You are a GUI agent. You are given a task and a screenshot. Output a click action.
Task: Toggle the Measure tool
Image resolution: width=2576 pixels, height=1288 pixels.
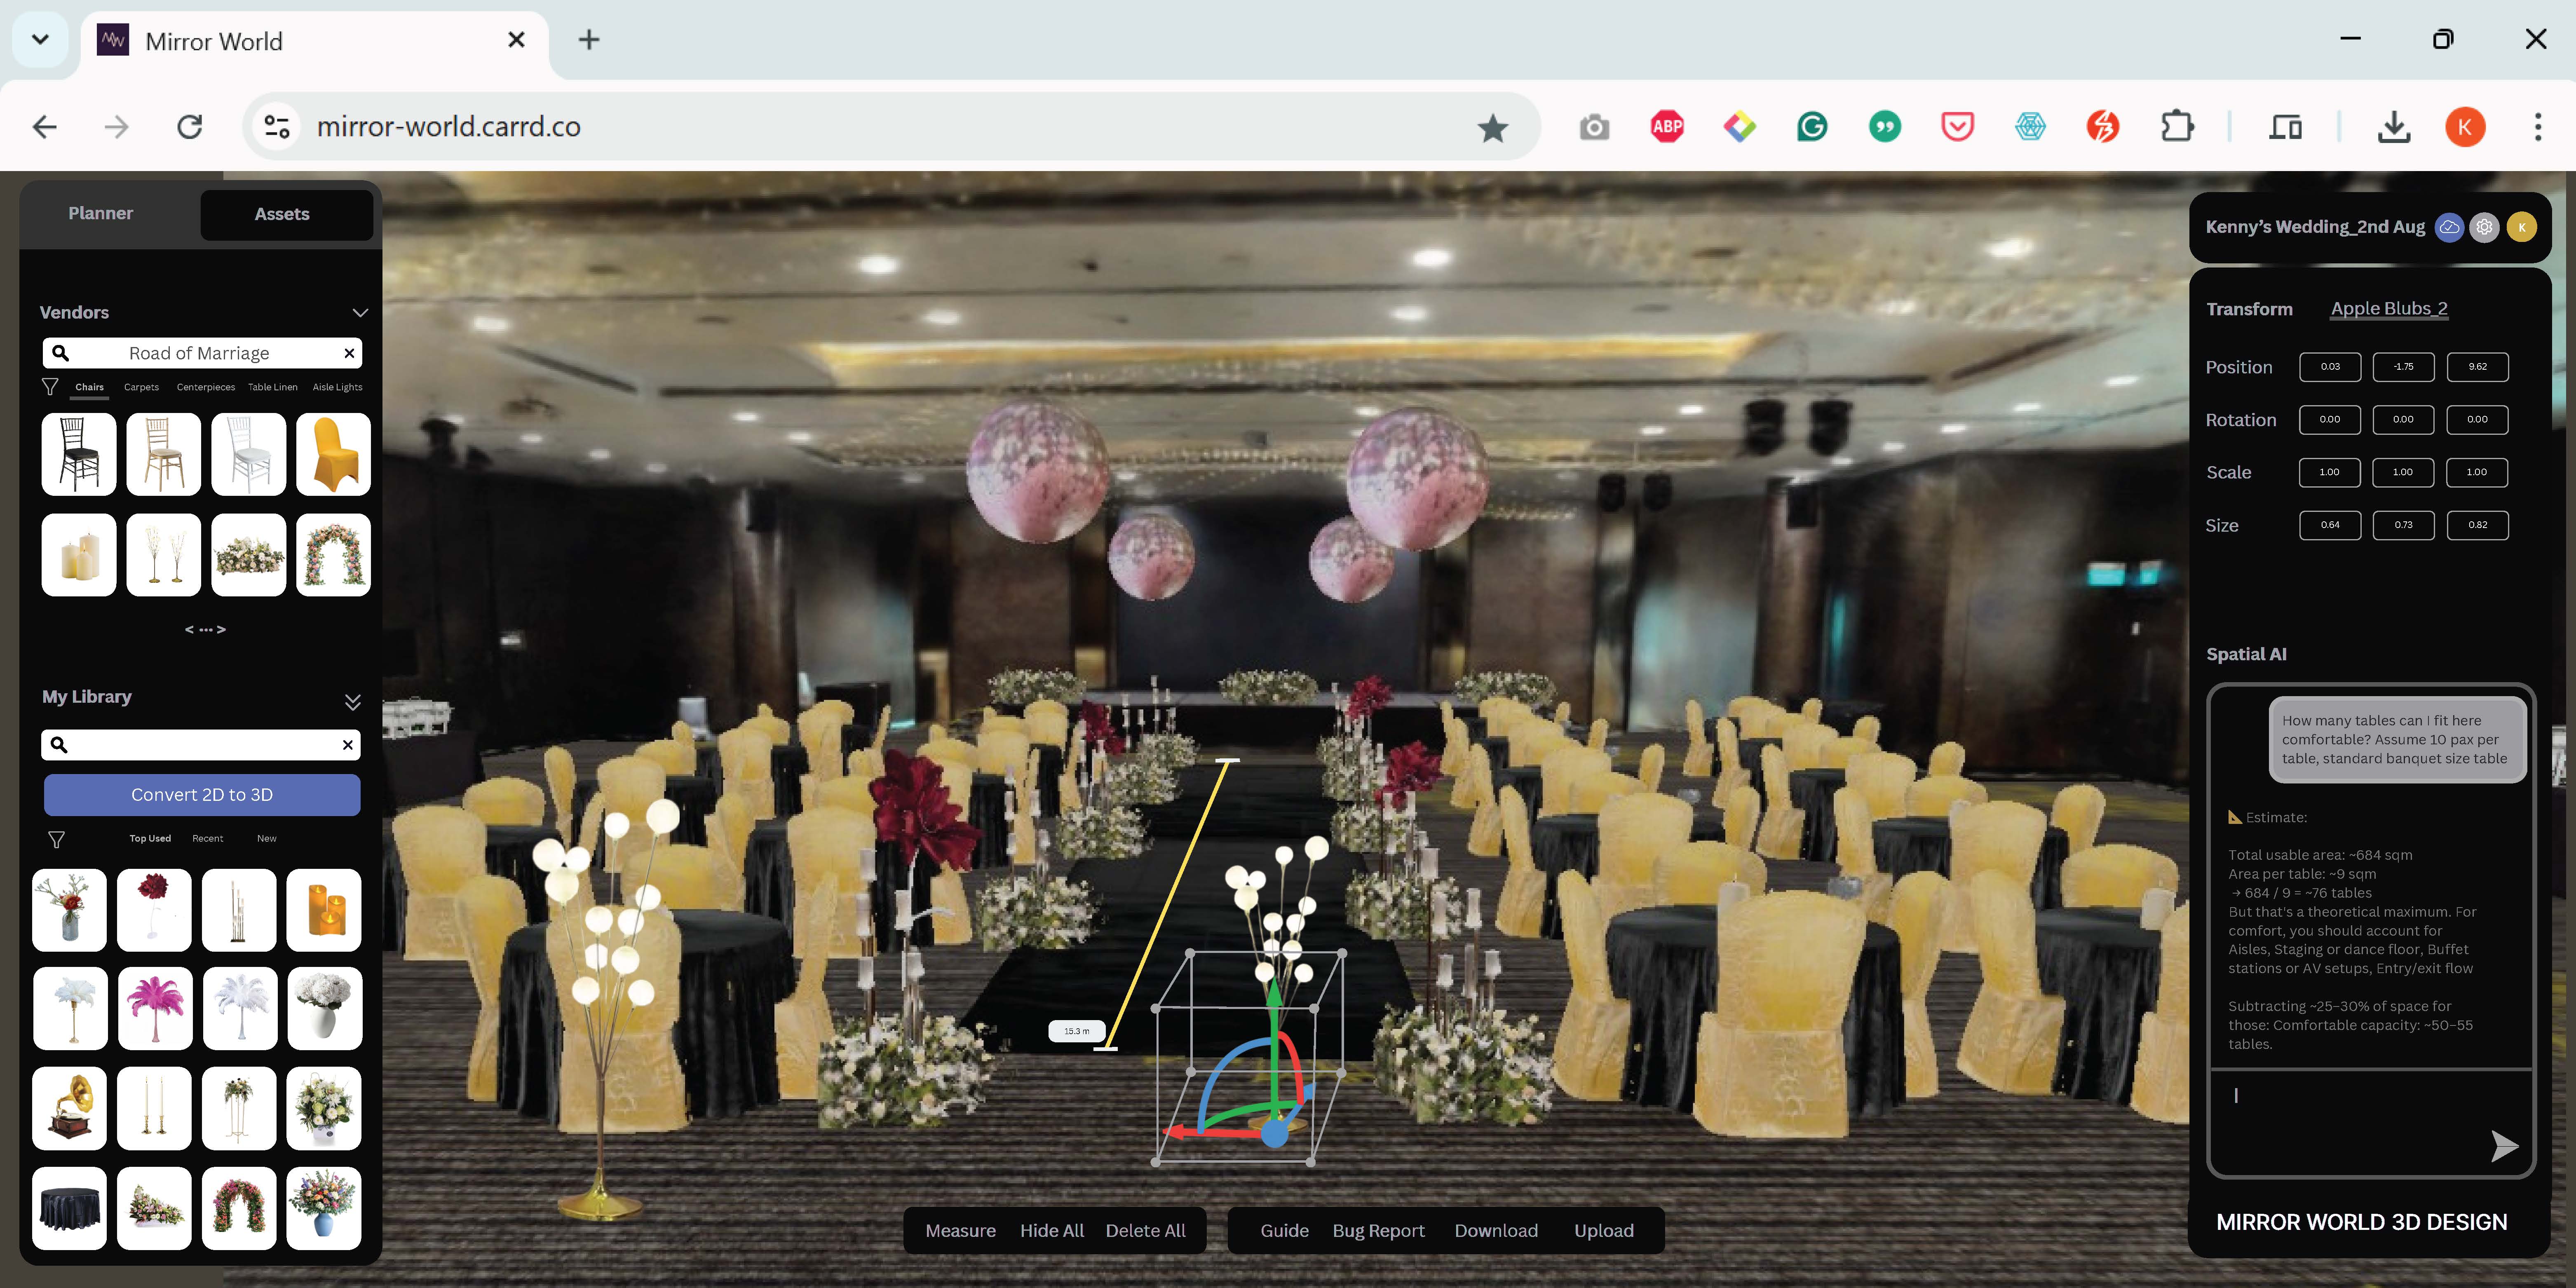(959, 1230)
